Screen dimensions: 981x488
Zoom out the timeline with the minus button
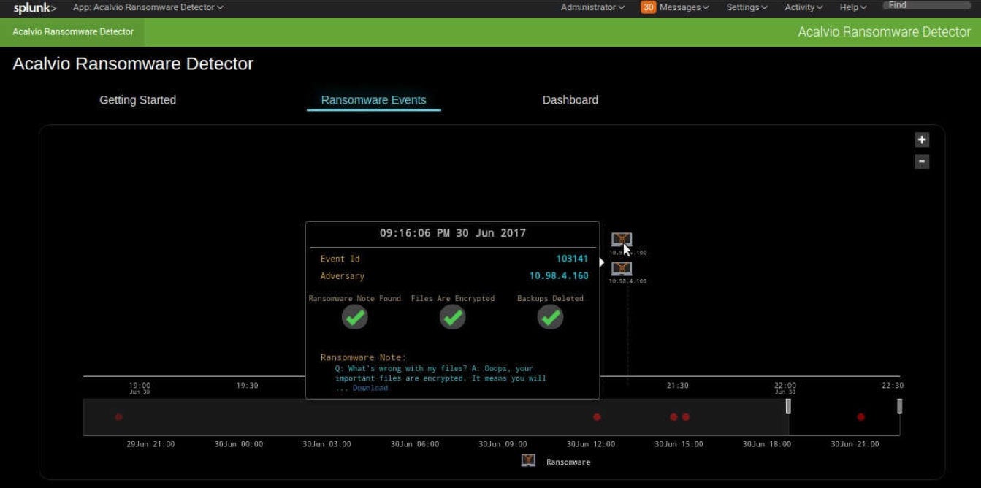tap(922, 161)
